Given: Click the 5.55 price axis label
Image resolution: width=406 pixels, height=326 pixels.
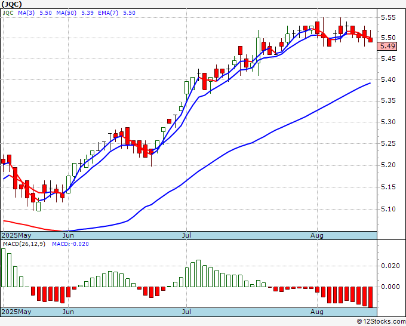Looking at the screenshot, I should pyautogui.click(x=388, y=17).
